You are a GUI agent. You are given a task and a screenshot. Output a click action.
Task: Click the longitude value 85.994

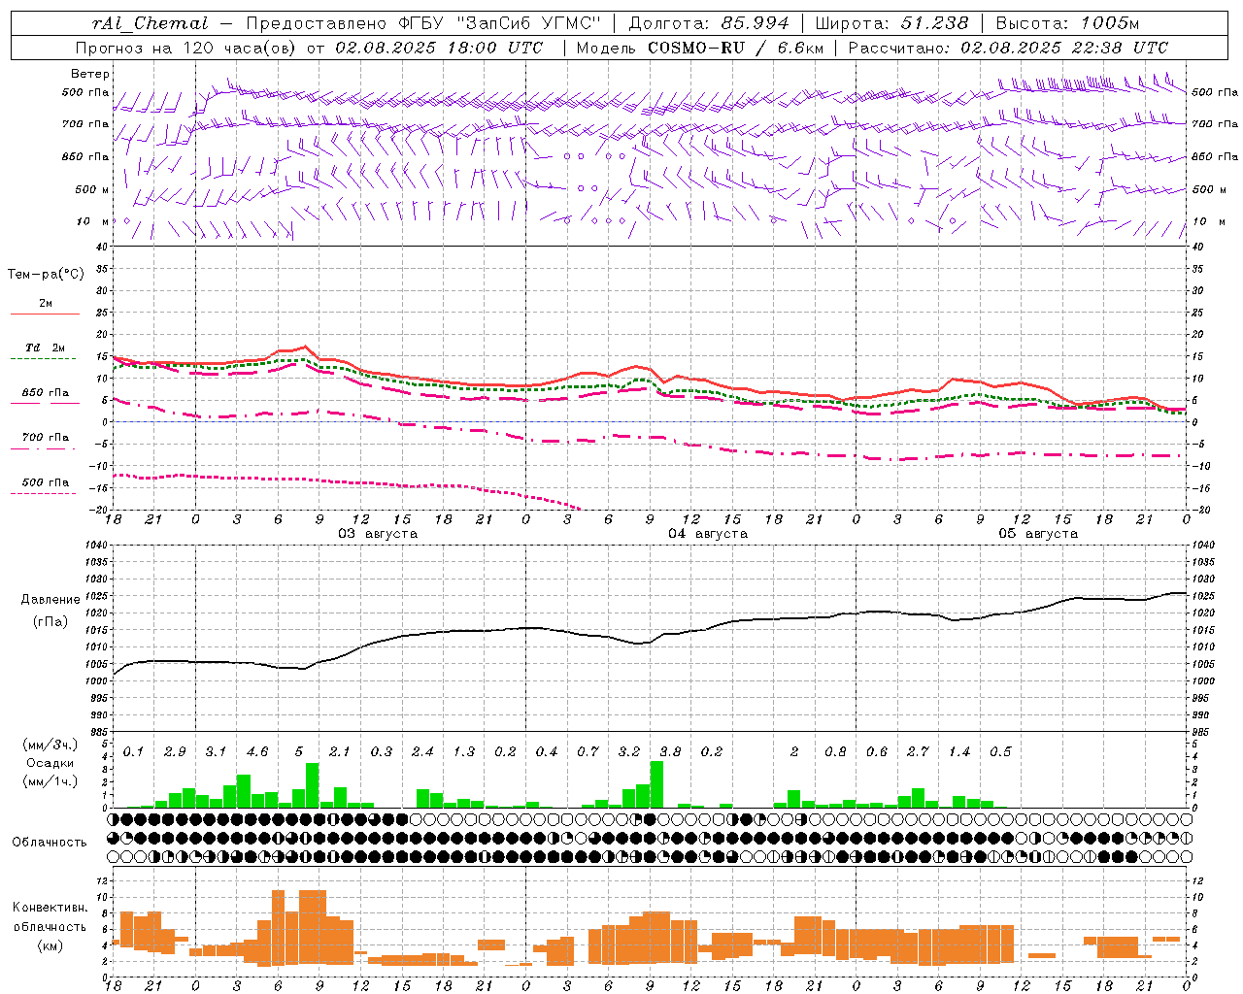(x=756, y=23)
